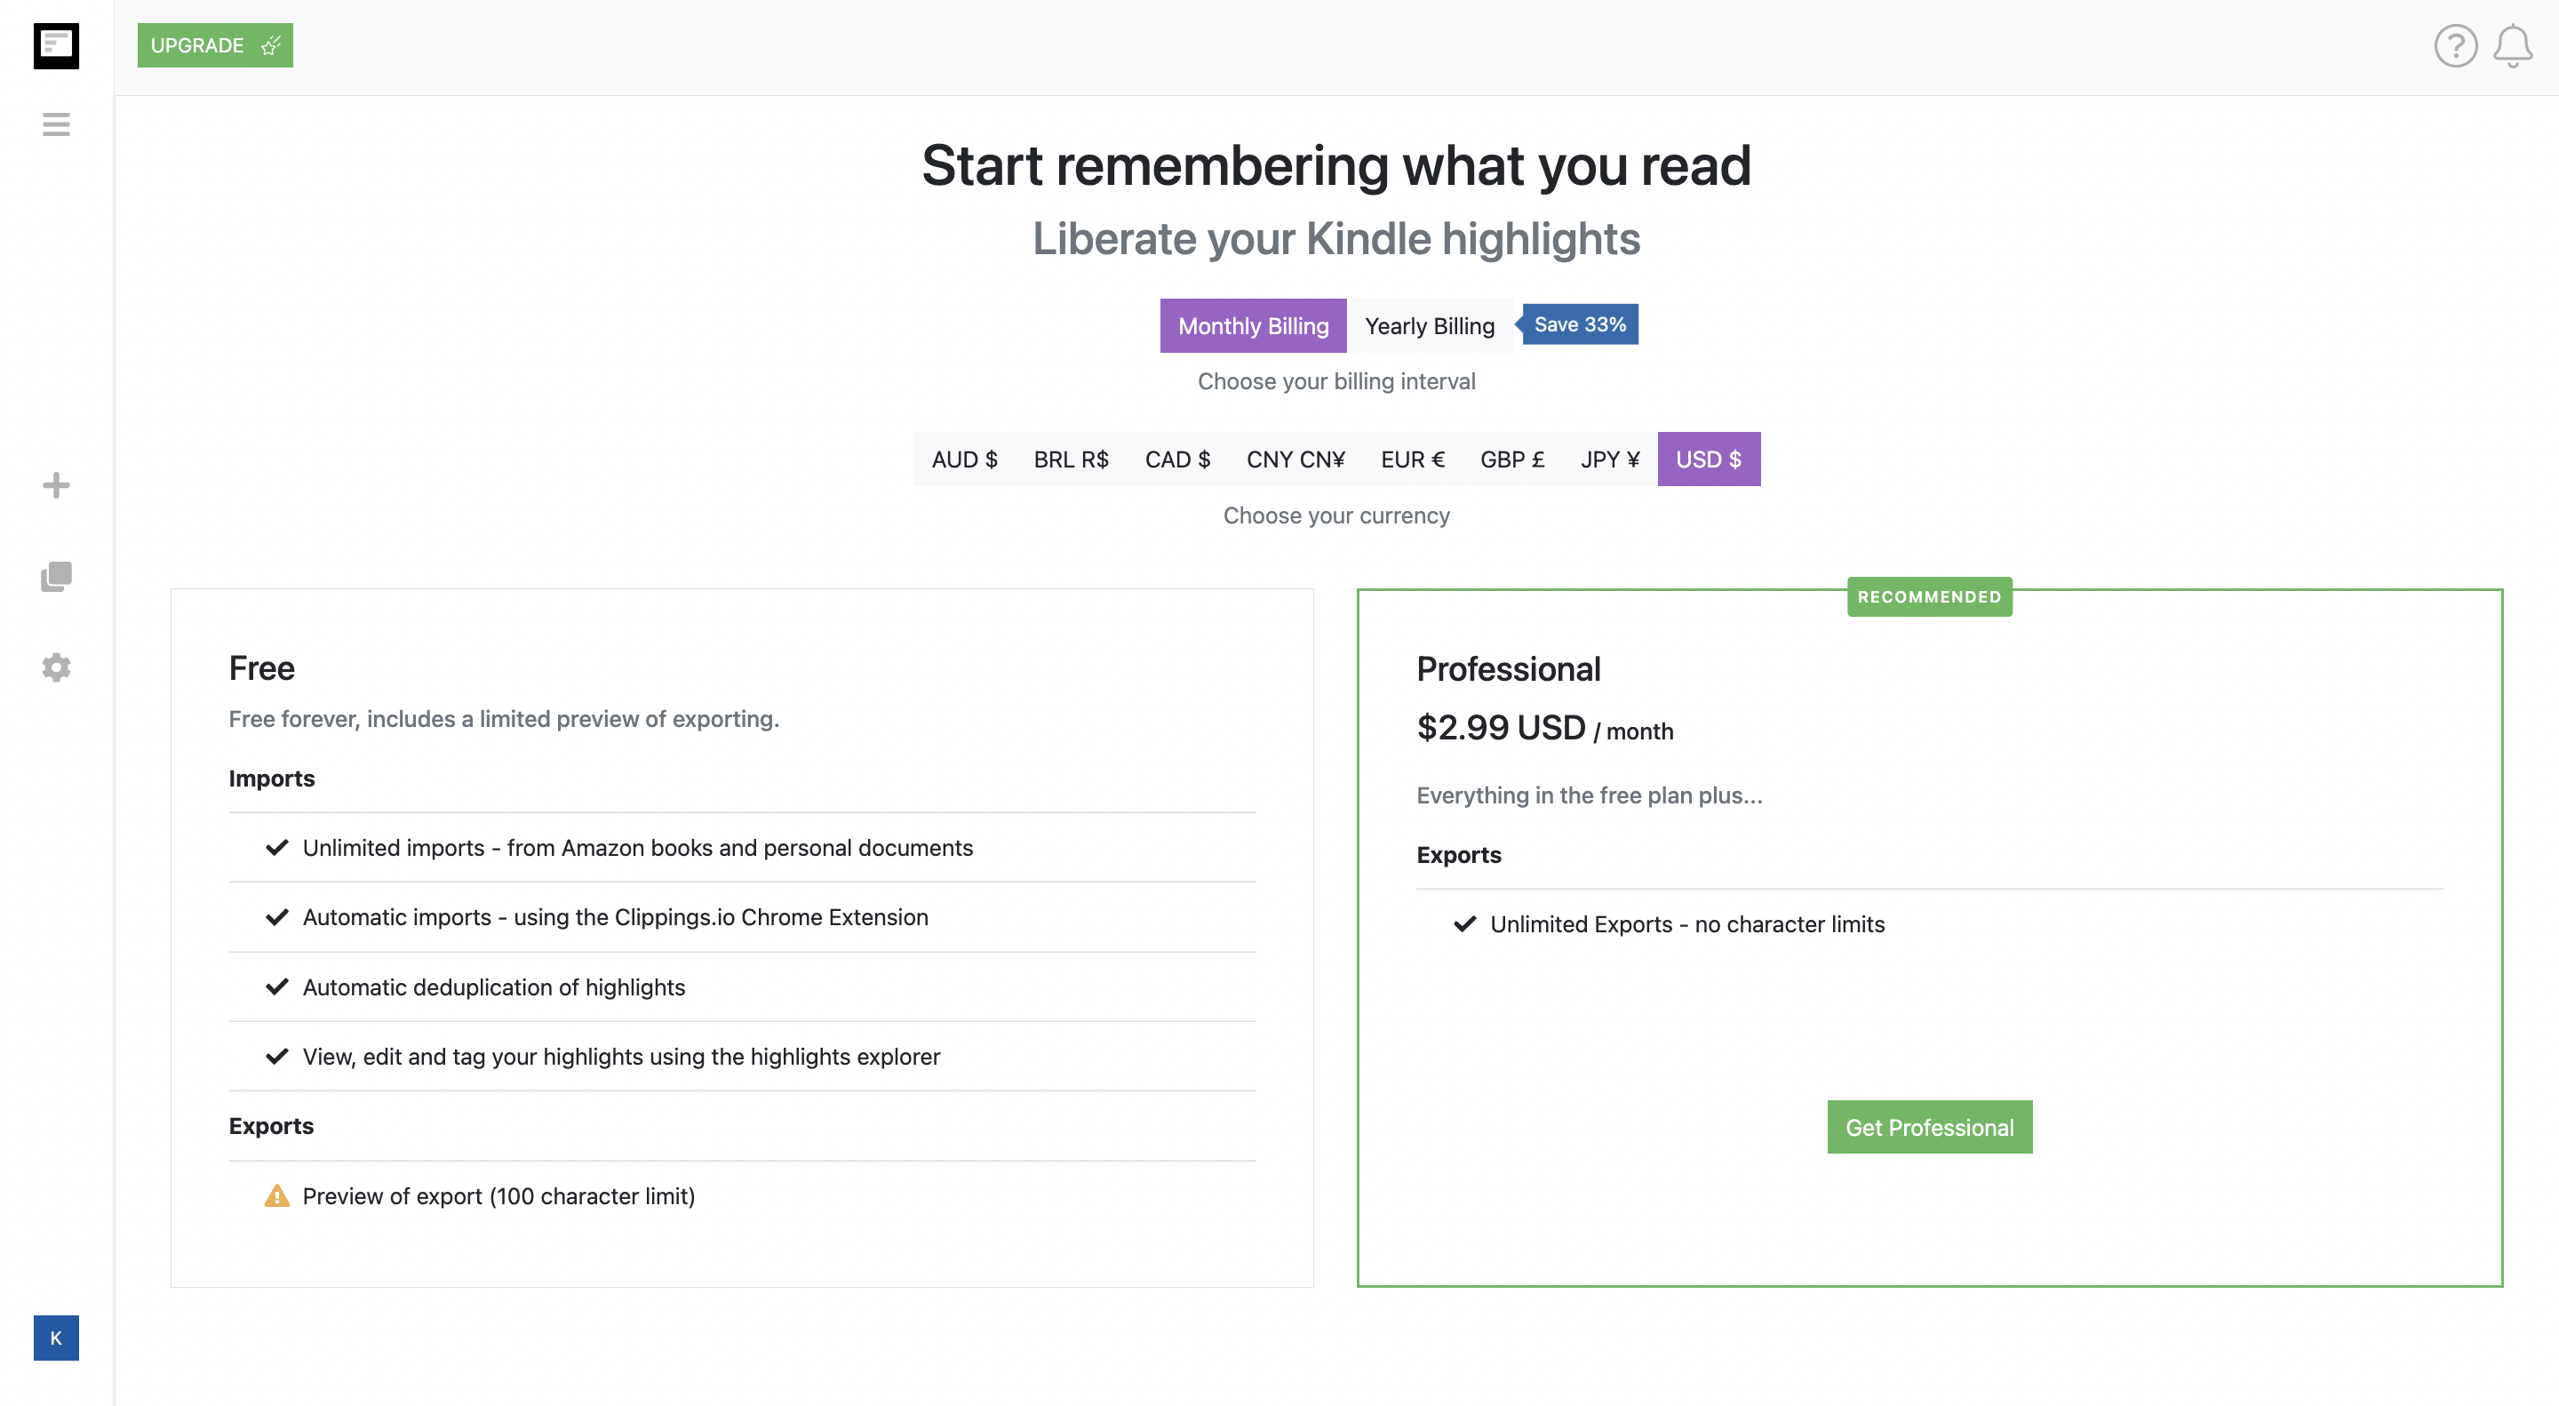Open notifications bell icon
Image resolution: width=2559 pixels, height=1406 pixels.
2512,45
